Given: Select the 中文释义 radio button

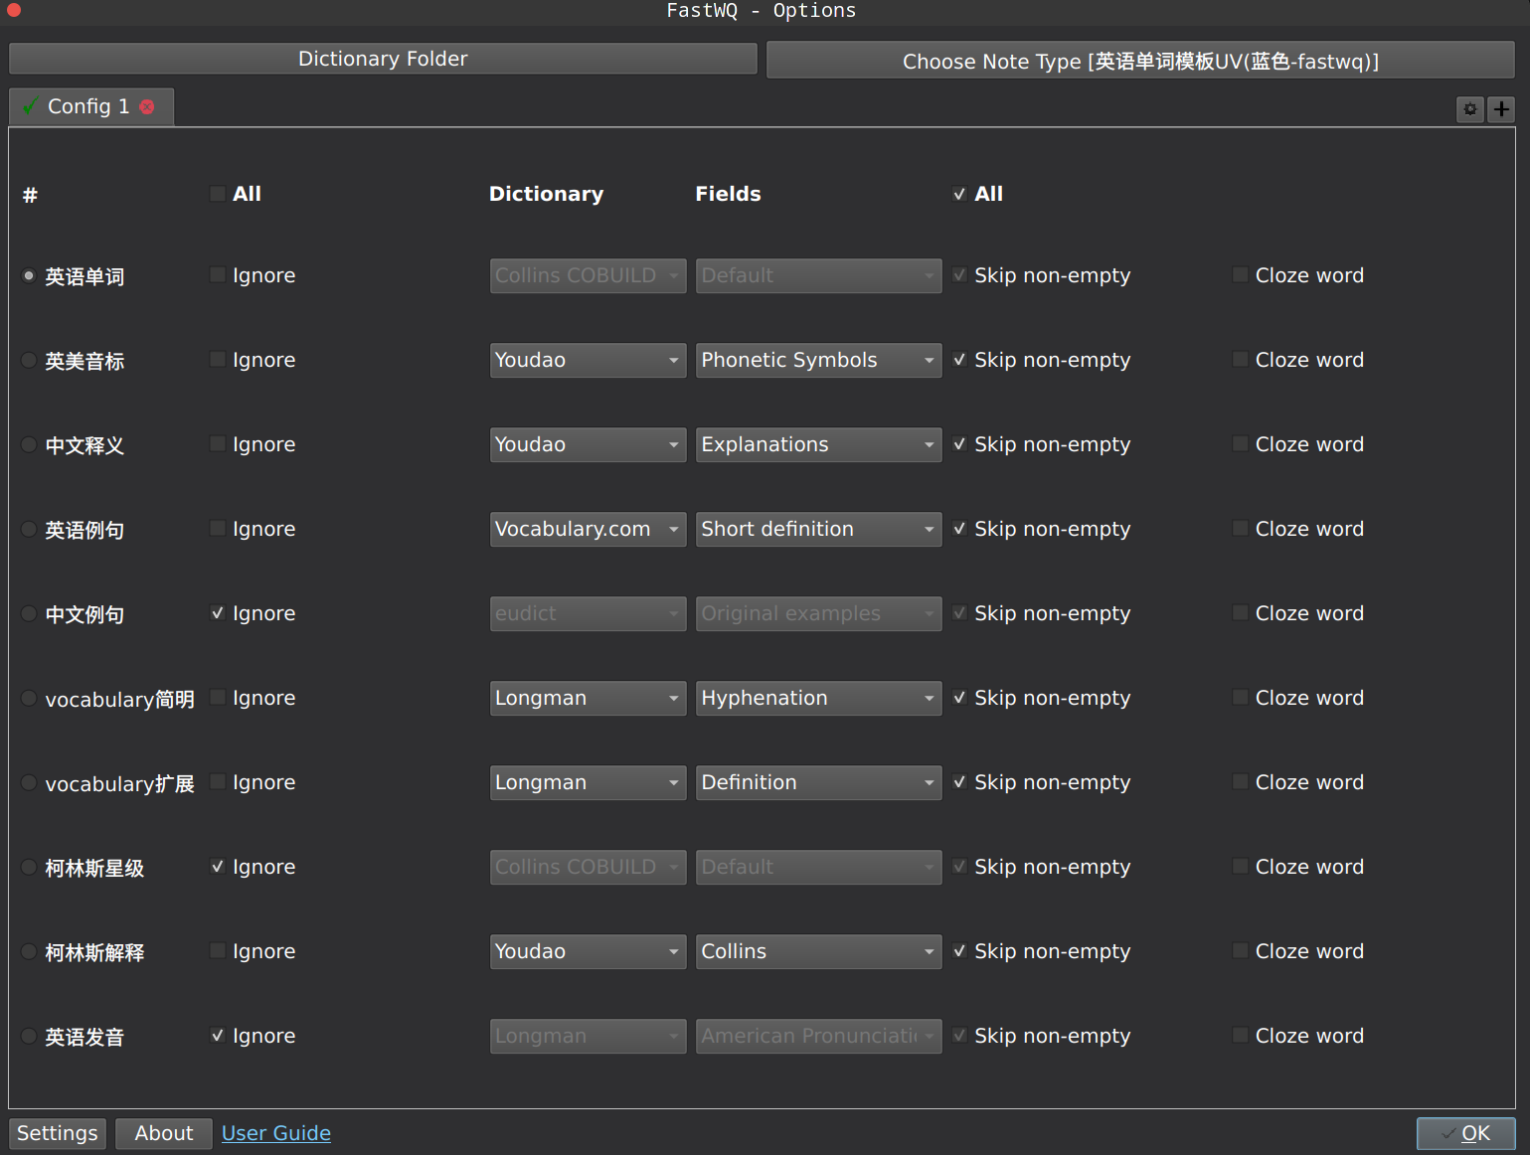Looking at the screenshot, I should (x=30, y=445).
